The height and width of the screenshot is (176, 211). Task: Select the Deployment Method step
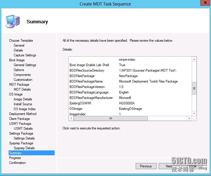tap(23, 114)
